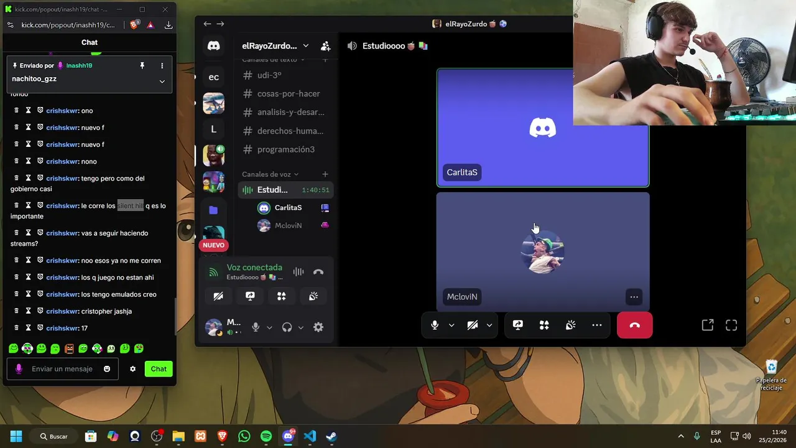The image size is (796, 448).
Task: Mute microphone in the call control bar
Action: 435,325
